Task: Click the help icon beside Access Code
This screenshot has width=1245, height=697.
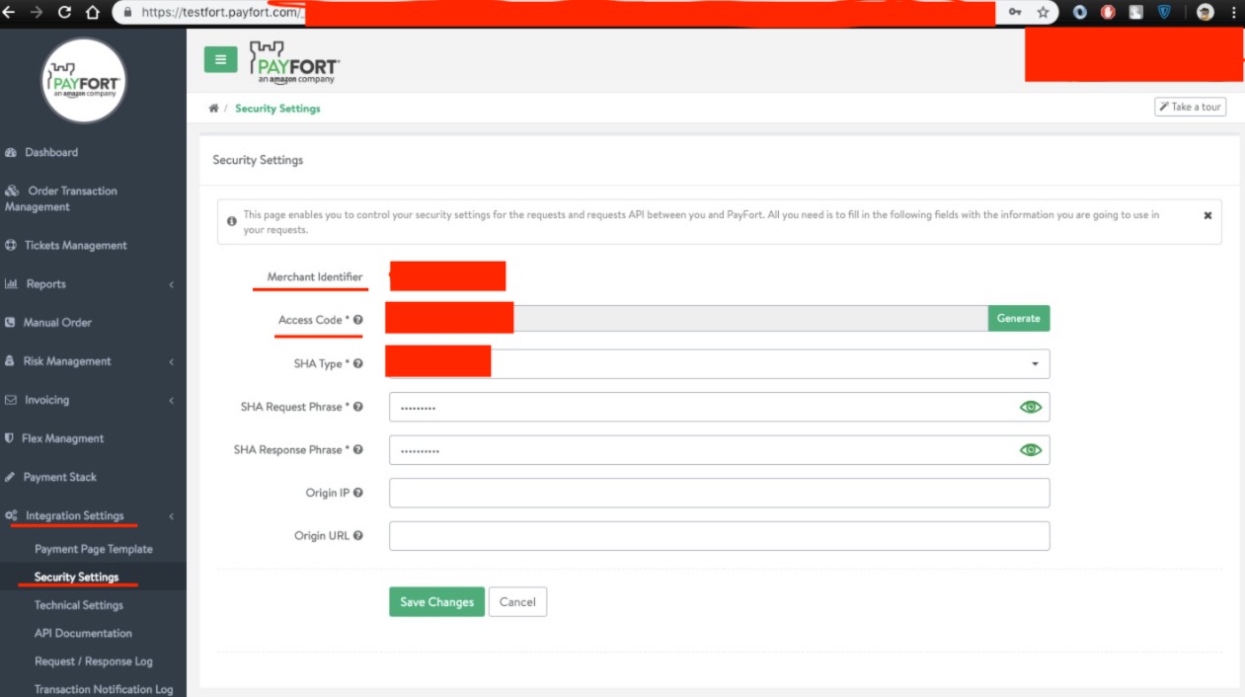Action: coord(358,320)
